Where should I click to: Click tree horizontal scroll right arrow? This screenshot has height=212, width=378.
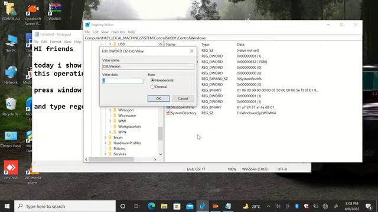[155, 160]
